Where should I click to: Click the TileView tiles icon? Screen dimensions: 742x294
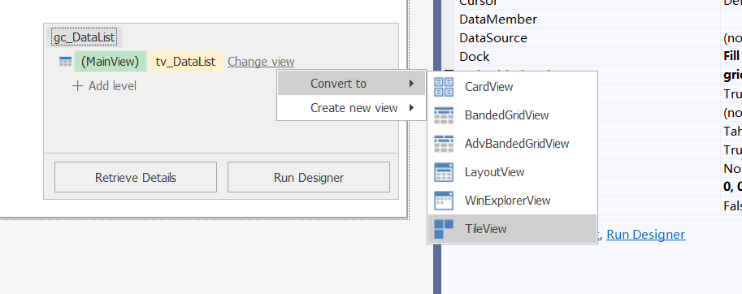click(444, 229)
